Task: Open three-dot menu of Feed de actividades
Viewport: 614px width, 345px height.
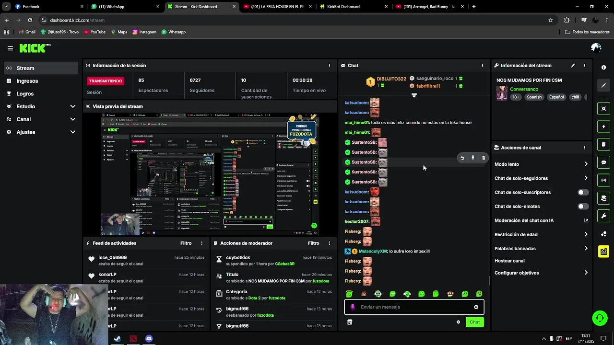Action: pos(201,243)
